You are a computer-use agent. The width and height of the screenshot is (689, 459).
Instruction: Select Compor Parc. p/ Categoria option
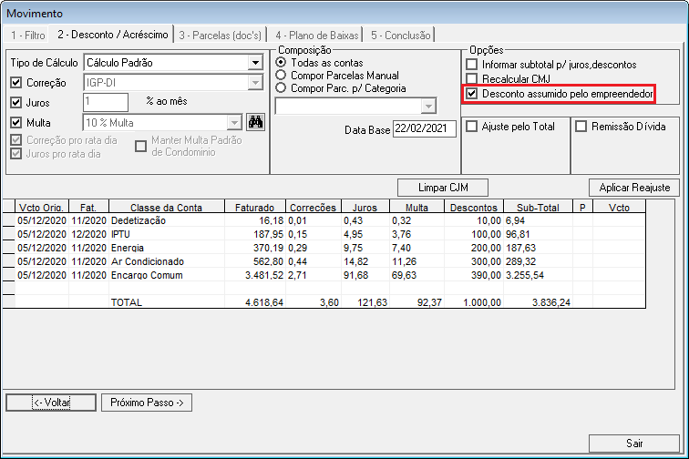point(281,87)
